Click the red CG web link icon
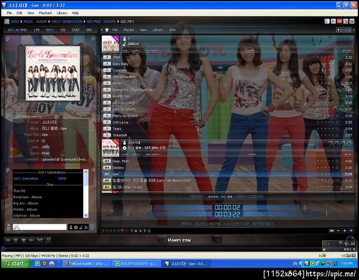 pyautogui.click(x=339, y=21)
